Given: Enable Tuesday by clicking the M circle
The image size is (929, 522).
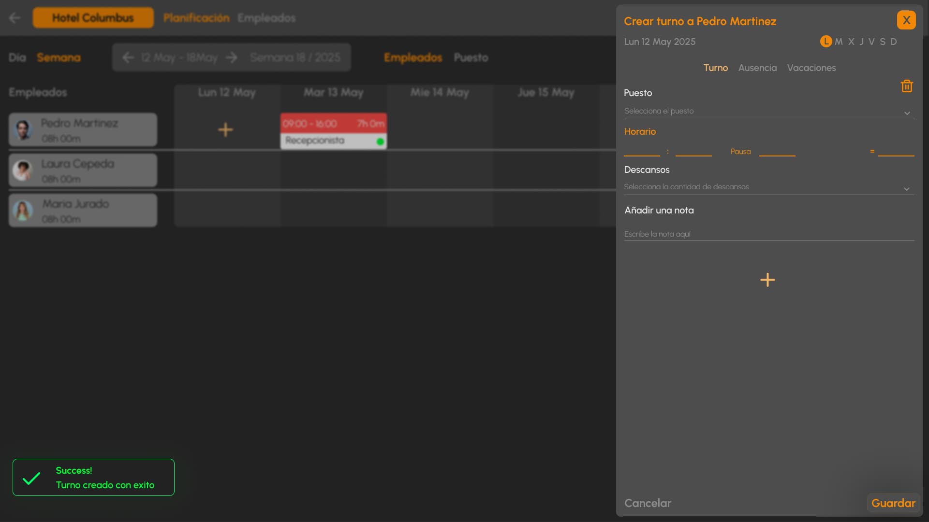Looking at the screenshot, I should (839, 42).
